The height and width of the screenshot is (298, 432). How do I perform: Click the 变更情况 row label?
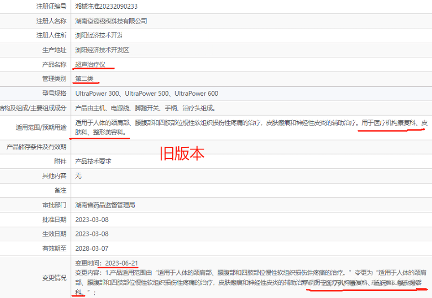tap(54, 277)
